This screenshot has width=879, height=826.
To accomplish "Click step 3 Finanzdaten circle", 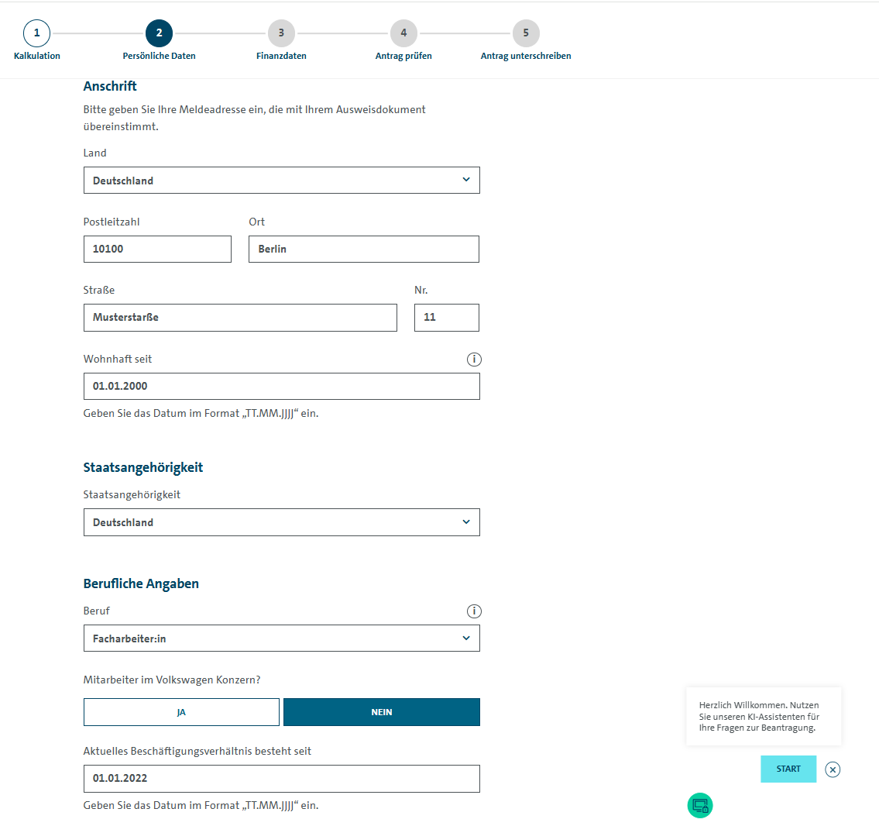I will tap(281, 33).
